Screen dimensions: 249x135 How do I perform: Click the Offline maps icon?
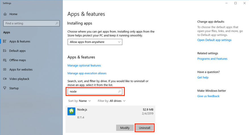(5, 60)
